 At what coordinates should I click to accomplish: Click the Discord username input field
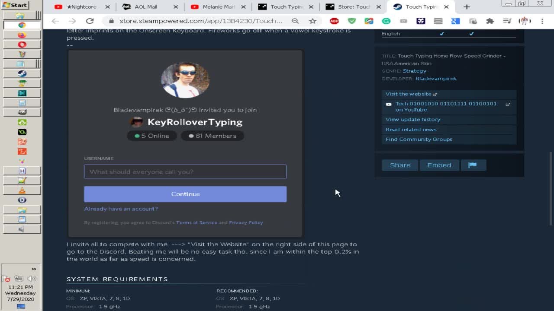pyautogui.click(x=185, y=172)
